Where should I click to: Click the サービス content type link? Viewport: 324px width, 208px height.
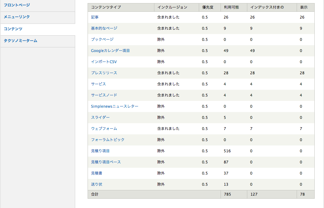point(98,84)
